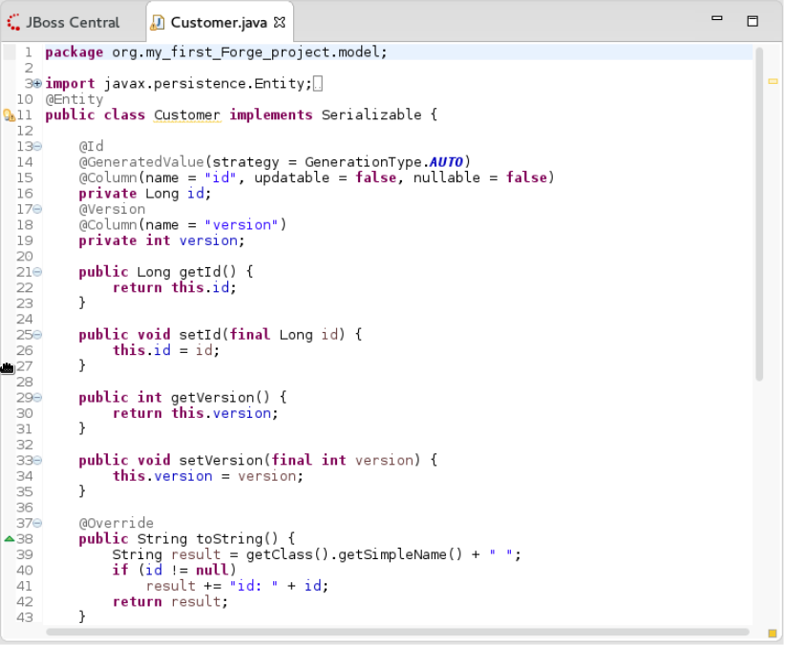The width and height of the screenshot is (785, 645).
Task: Click getSimpleName() on line 39
Action: 400,554
